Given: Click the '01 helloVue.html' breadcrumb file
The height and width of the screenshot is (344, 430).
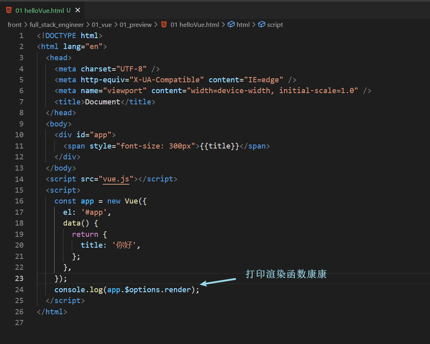Looking at the screenshot, I should click(195, 25).
